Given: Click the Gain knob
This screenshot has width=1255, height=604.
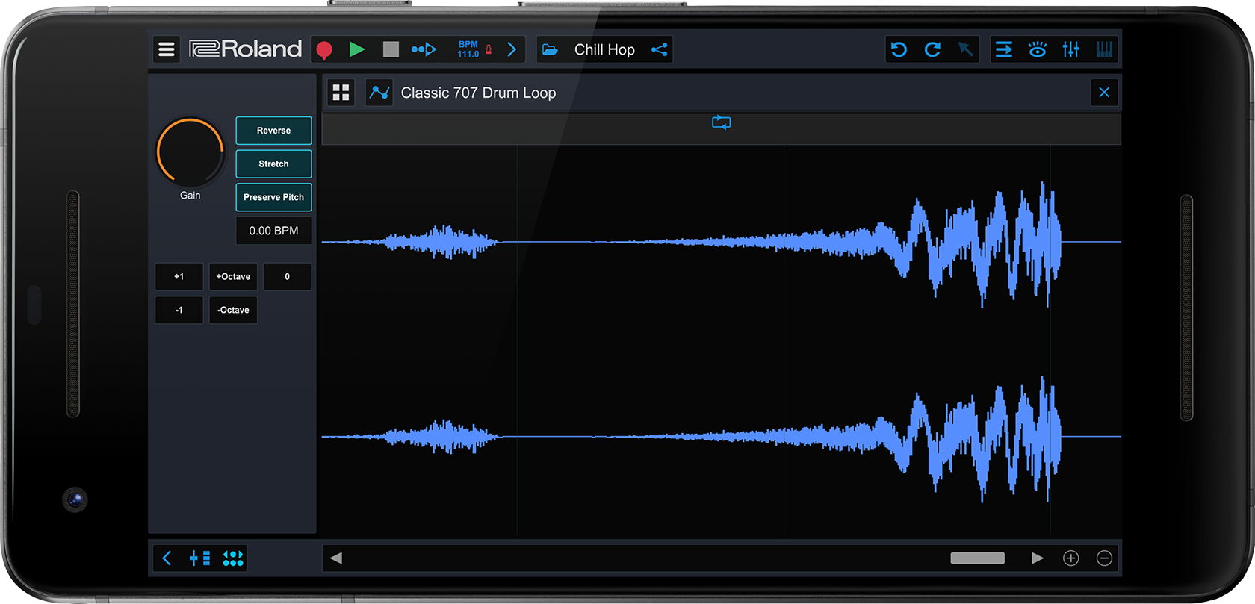Looking at the screenshot, I should pos(190,152).
